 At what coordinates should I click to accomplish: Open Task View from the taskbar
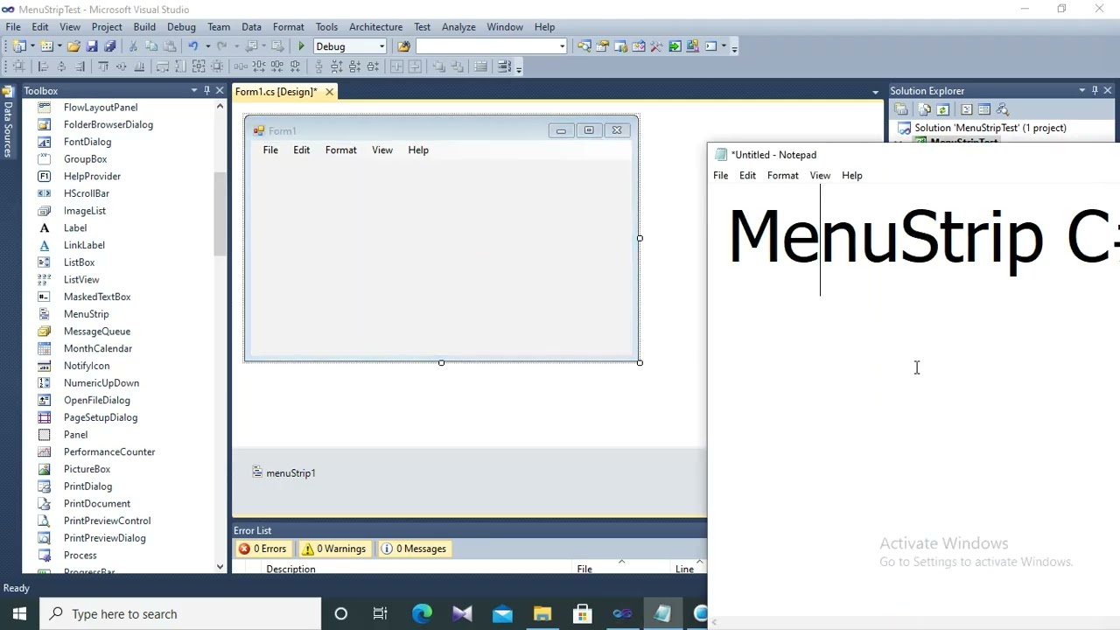click(x=380, y=613)
